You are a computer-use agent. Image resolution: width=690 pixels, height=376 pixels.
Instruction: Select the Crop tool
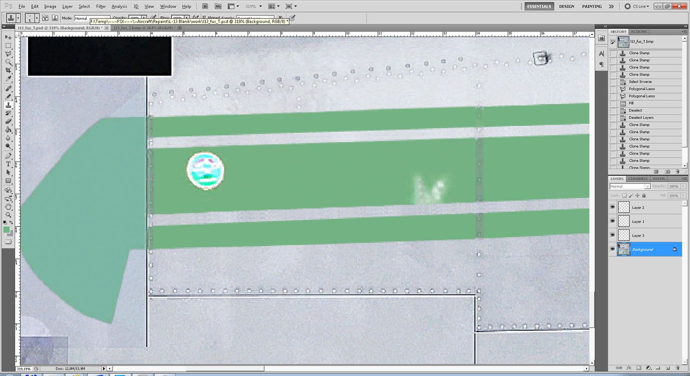(8, 71)
